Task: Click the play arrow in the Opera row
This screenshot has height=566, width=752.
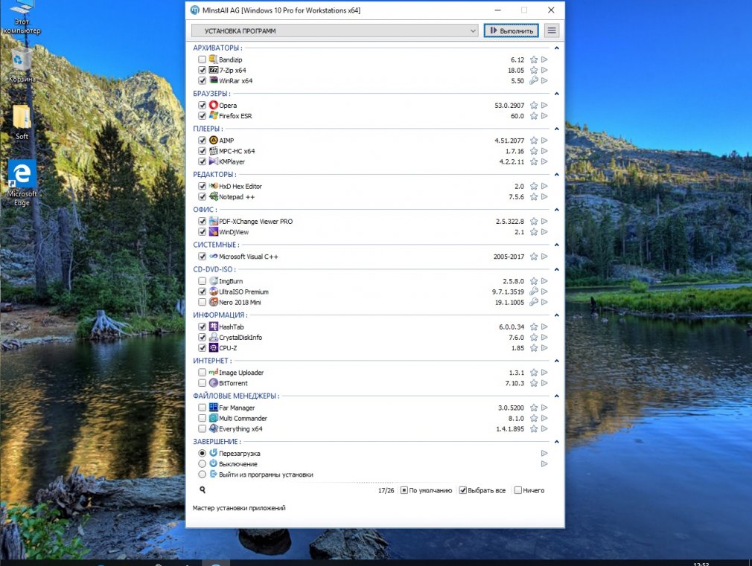Action: coord(544,106)
